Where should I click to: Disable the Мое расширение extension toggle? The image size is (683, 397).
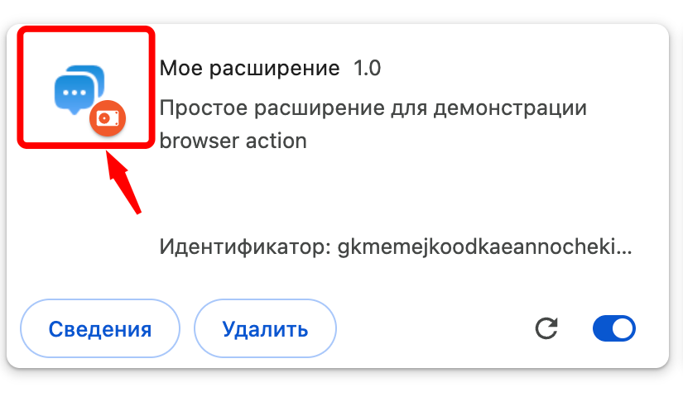pyautogui.click(x=613, y=328)
